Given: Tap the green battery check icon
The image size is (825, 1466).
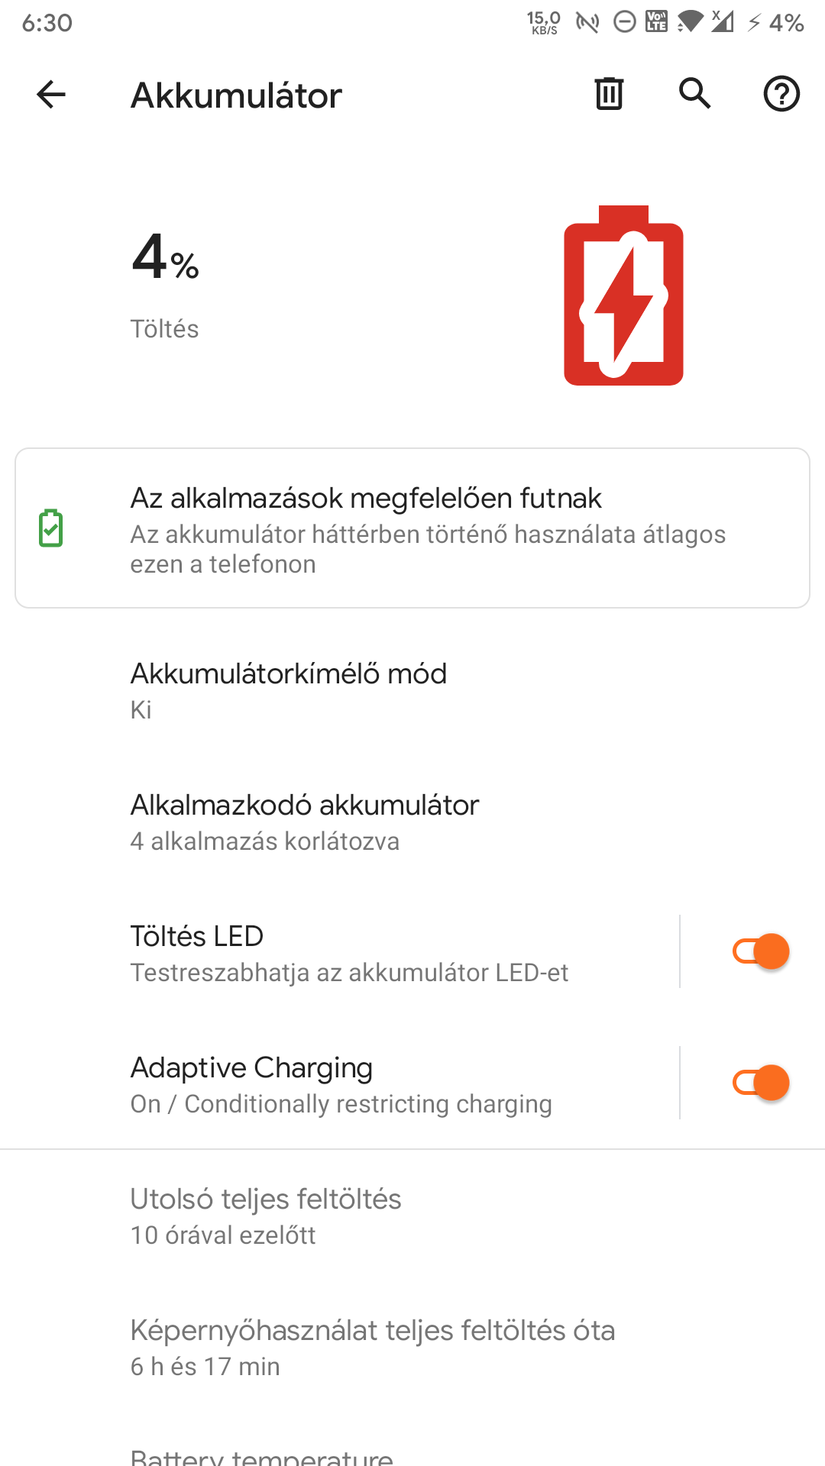Looking at the screenshot, I should tap(51, 528).
